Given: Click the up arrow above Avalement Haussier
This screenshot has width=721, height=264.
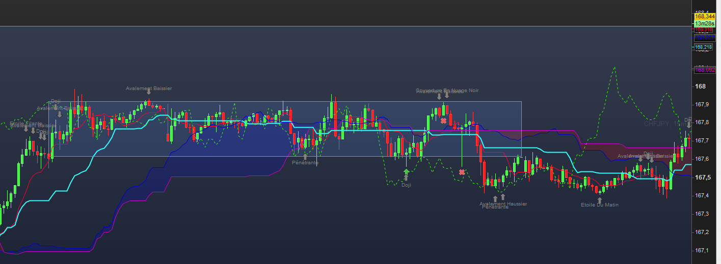Looking at the screenshot, I should click(x=503, y=197).
